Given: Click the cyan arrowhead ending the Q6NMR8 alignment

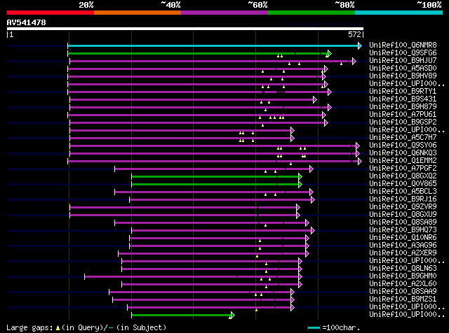Looking at the screenshot, I should (360, 45).
